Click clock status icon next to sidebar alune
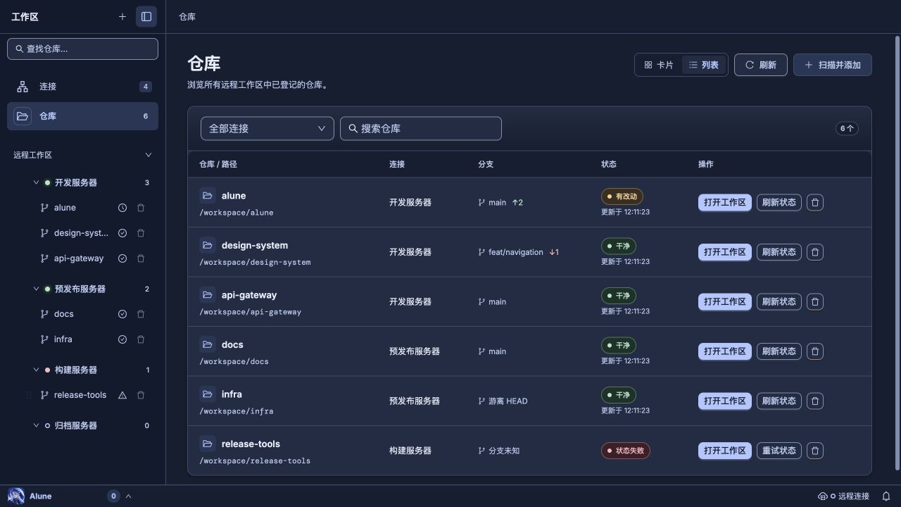The image size is (901, 507). click(122, 208)
